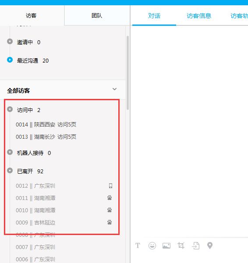
Task: Click the visitor list vertical scrollbar
Action: point(128,73)
